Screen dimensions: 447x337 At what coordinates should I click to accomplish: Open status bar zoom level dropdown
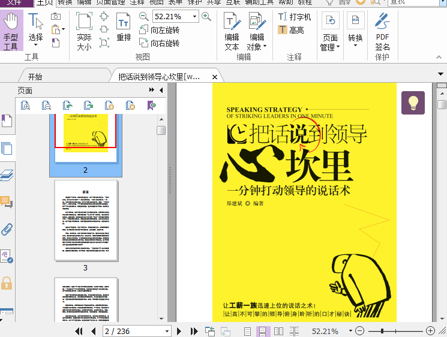(x=350, y=331)
